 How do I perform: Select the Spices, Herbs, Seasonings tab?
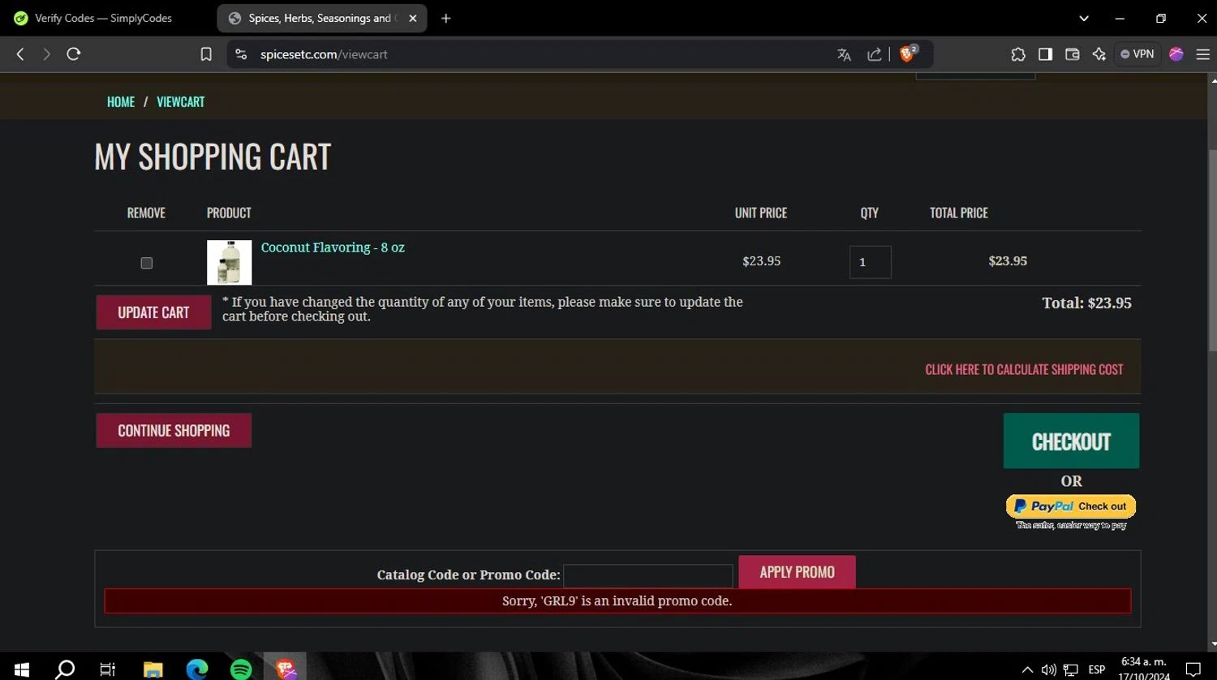[x=322, y=18]
